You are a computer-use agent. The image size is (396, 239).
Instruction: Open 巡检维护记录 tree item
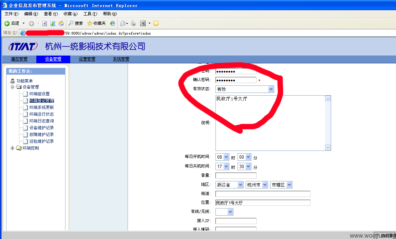pyautogui.click(x=42, y=141)
